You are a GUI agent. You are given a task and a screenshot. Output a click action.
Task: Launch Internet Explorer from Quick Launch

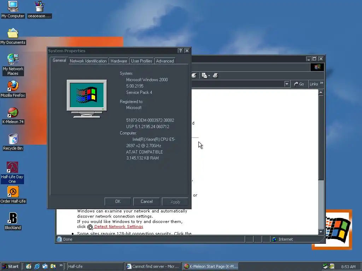37,266
